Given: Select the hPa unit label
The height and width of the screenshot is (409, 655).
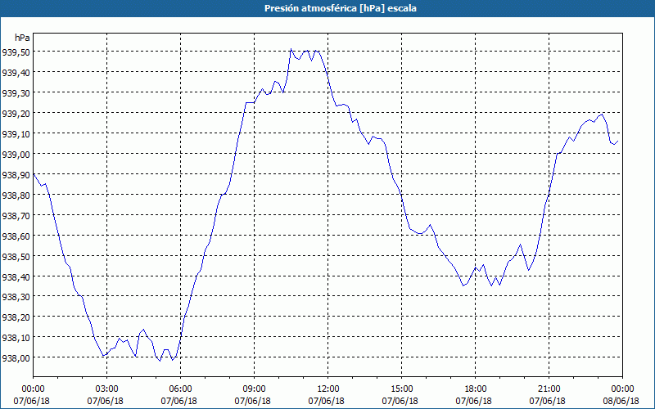Looking at the screenshot, I should point(23,38).
